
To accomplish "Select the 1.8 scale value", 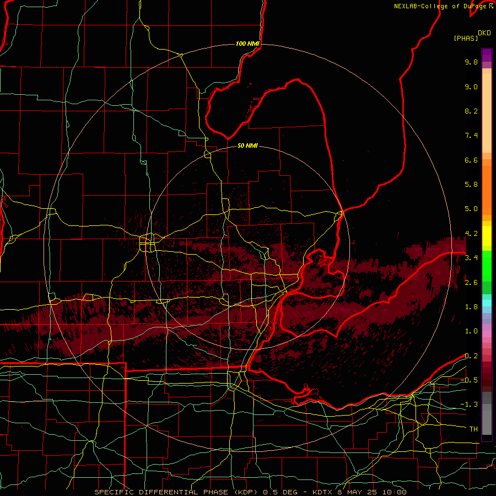I will pyautogui.click(x=471, y=307).
